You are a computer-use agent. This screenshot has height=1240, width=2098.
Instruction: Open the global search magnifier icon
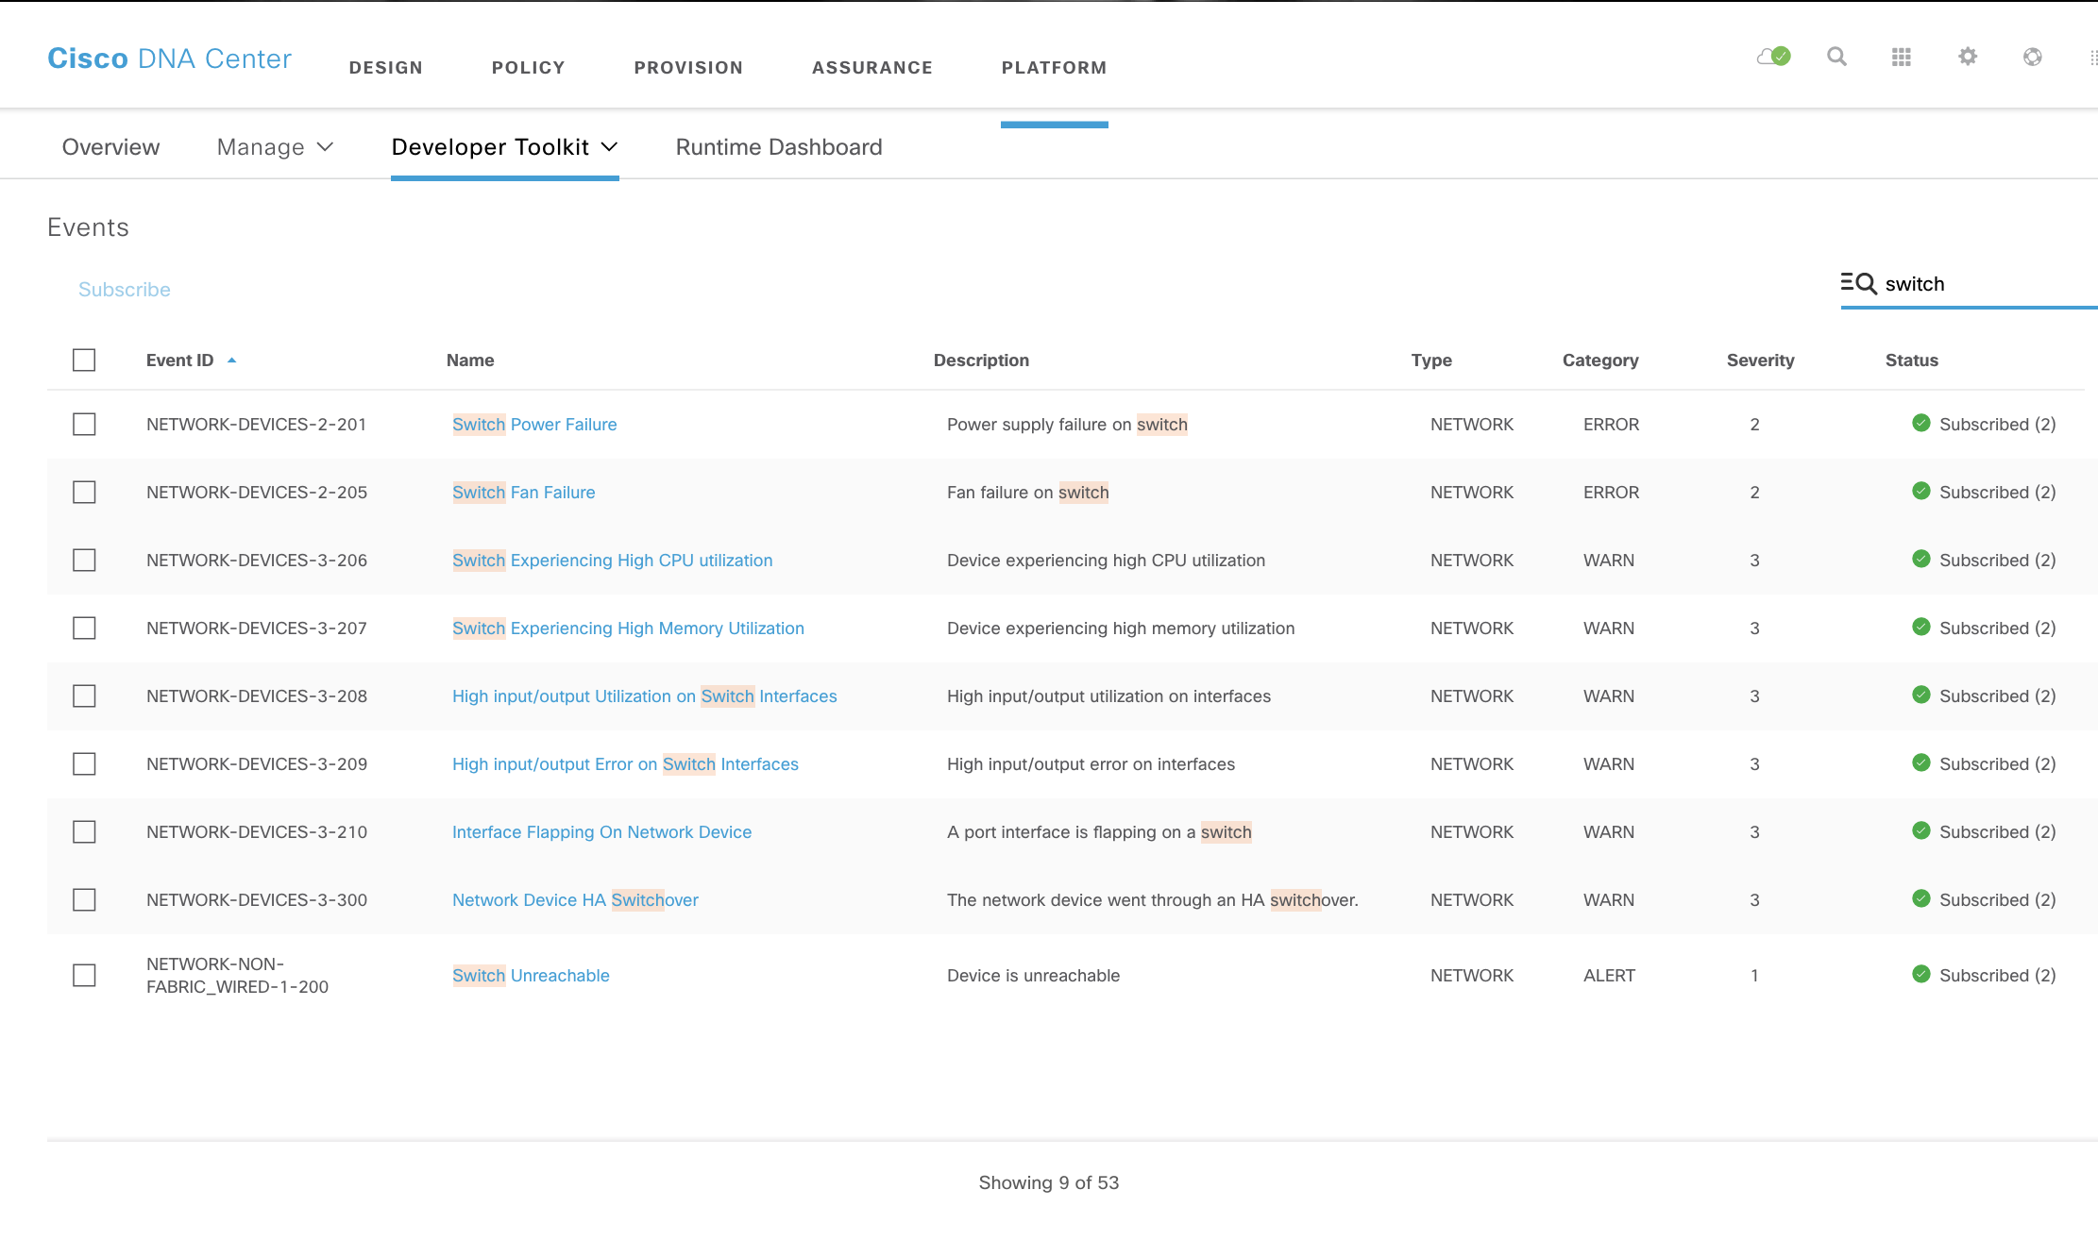(x=1837, y=57)
